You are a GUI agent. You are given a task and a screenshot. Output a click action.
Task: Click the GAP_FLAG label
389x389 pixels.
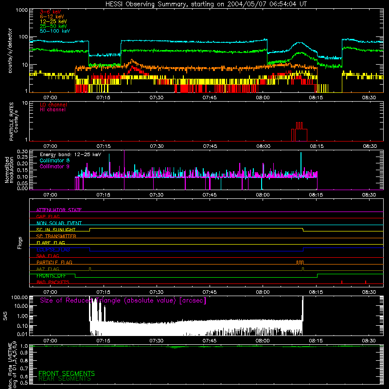coord(48,216)
